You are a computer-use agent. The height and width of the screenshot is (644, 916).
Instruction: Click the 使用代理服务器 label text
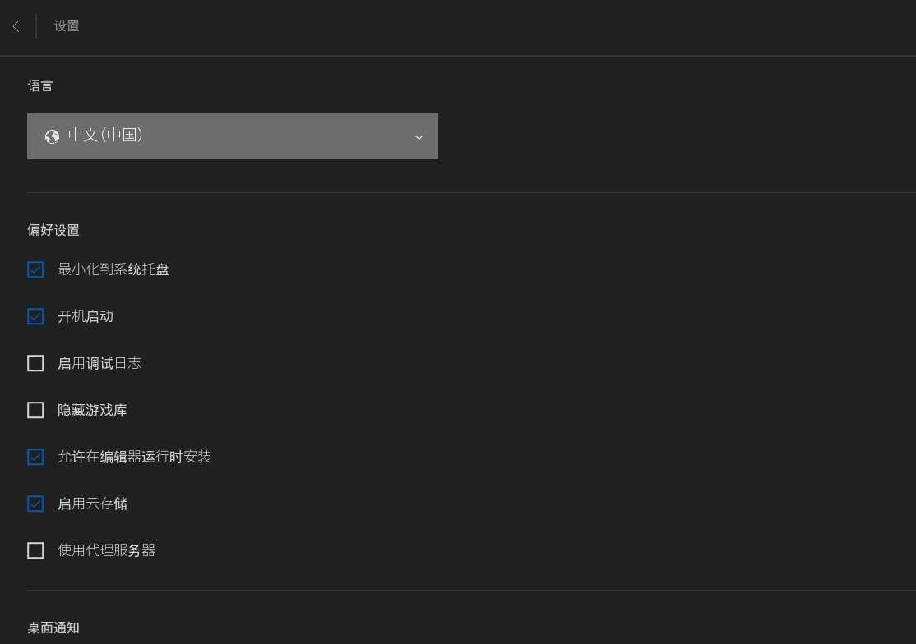[106, 550]
